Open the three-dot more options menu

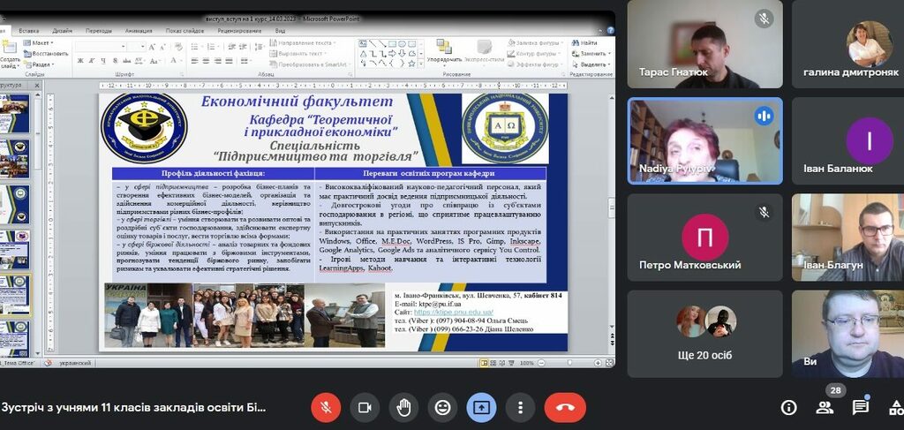pos(520,407)
